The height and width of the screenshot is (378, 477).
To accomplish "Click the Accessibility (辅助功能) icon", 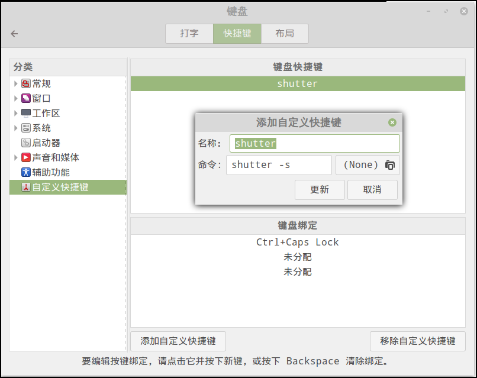I will click(x=26, y=172).
